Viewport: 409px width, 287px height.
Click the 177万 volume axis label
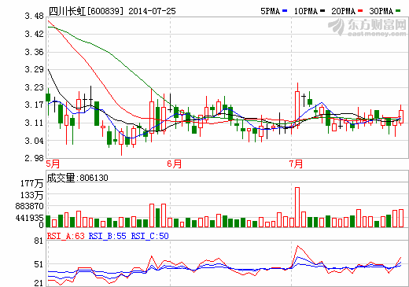31,183
